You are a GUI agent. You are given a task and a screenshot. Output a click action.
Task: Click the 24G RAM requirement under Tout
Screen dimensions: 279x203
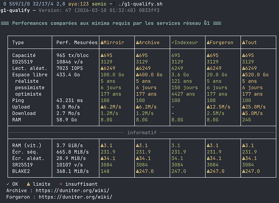click(246, 120)
